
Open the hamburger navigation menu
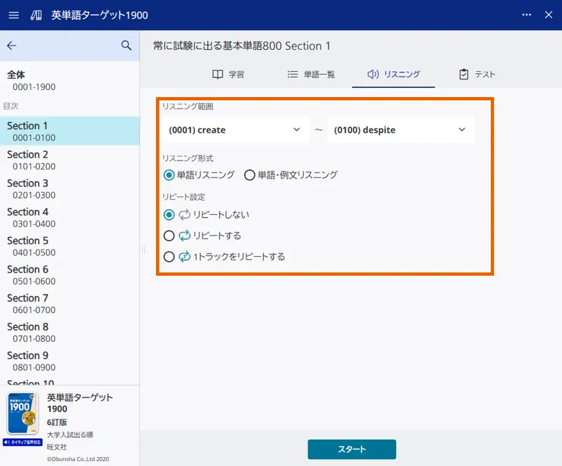pyautogui.click(x=14, y=15)
